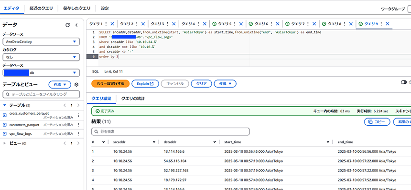Open the 作成 dropdown beside テーブルとビュー
Screen dimensions: 411x190
coord(60,84)
